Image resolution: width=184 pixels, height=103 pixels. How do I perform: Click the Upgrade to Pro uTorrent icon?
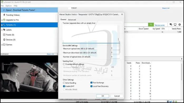[x=4, y=20]
